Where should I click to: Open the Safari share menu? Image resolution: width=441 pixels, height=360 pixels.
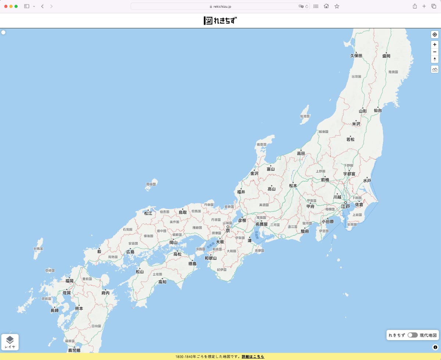coord(415,6)
